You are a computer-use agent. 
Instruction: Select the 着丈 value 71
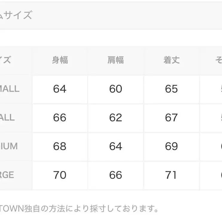(x=172, y=175)
